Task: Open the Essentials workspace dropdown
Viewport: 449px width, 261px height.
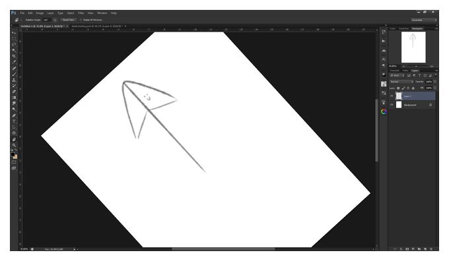Action: coord(424,20)
